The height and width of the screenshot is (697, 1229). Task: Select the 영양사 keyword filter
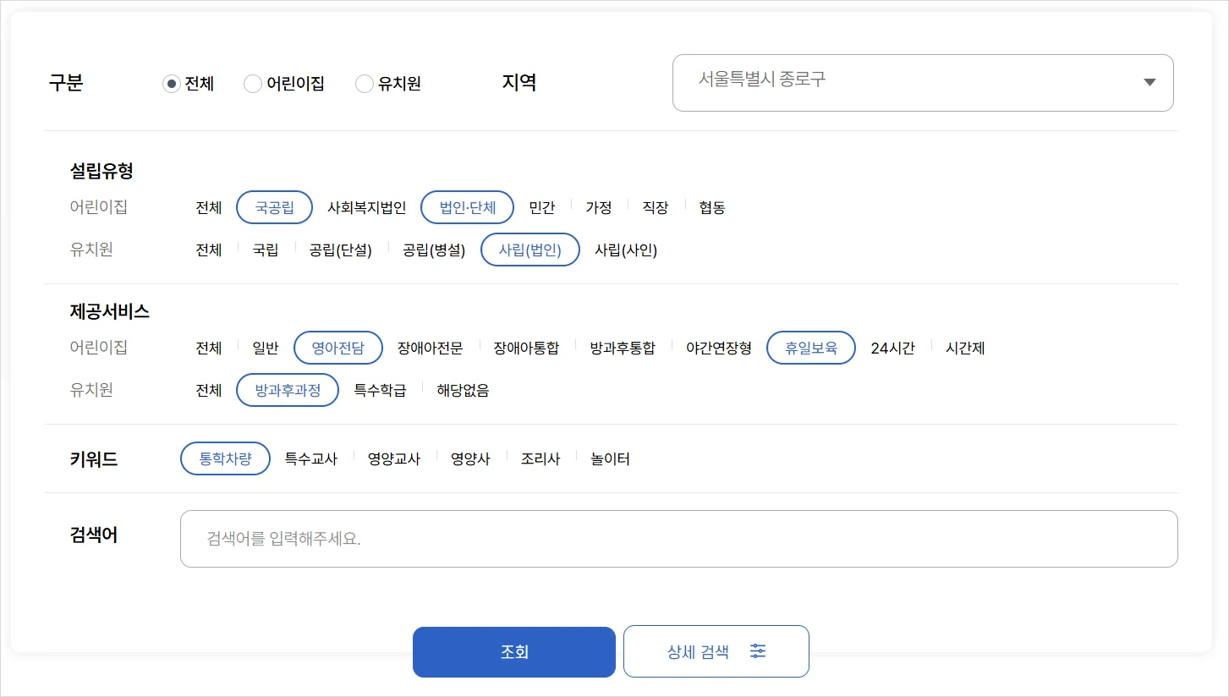[470, 458]
